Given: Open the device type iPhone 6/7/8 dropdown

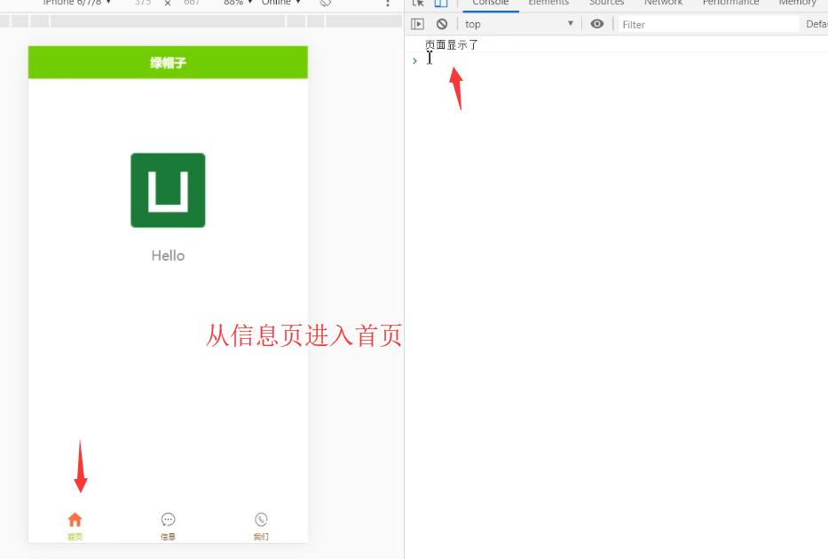Looking at the screenshot, I should click(75, 3).
